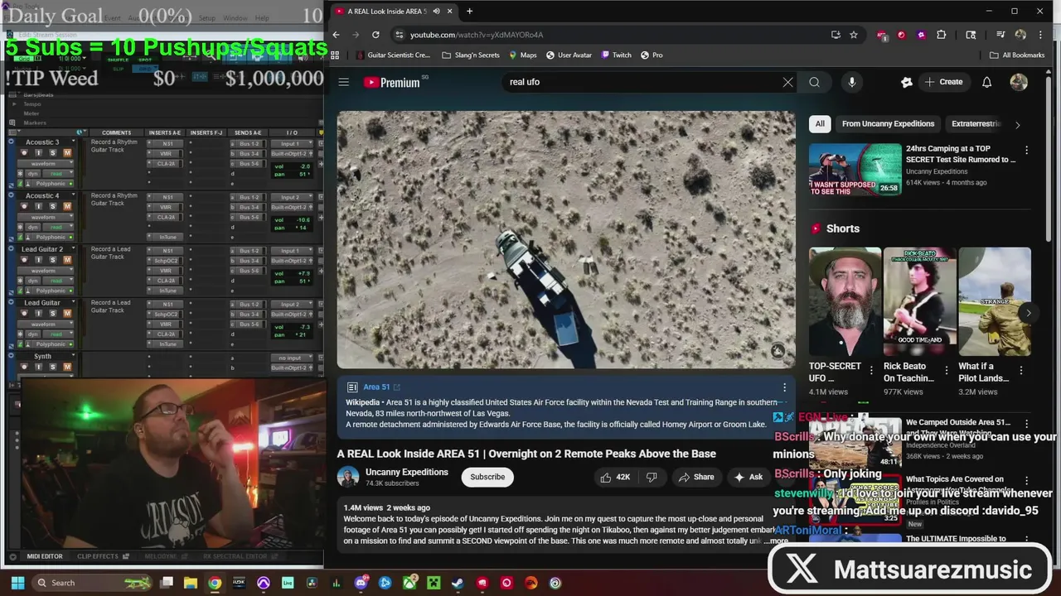This screenshot has width=1061, height=596.
Task: Open the 24hrs Camping video thumbnail
Action: coord(855,170)
